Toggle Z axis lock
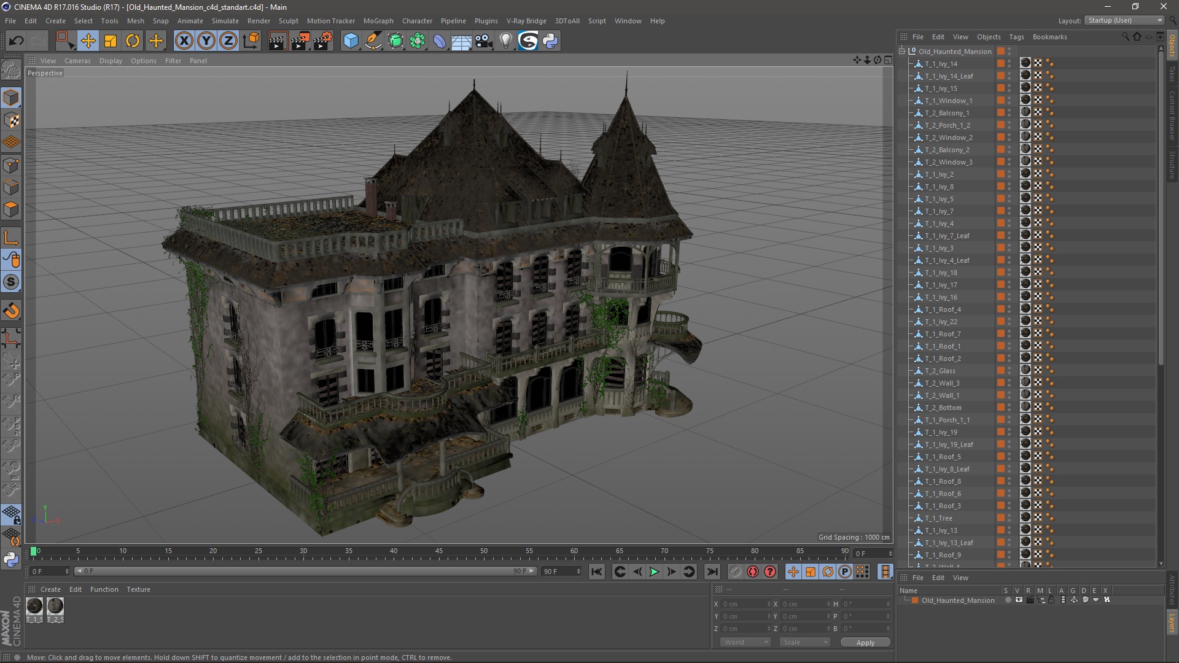This screenshot has width=1179, height=663. click(x=228, y=41)
